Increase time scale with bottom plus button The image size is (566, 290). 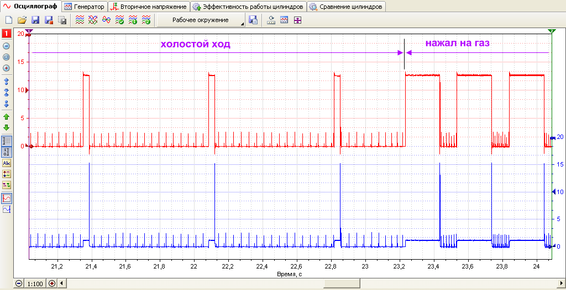coord(52,283)
